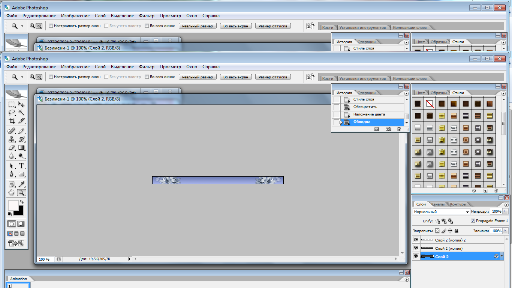The image size is (512, 288).
Task: Open the 'Заливка' fill slider arrow
Action: pyautogui.click(x=505, y=231)
